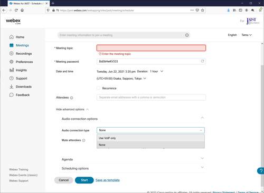The width and height of the screenshot is (264, 193).
Task: Click info icon next to Mute attendees
Action: pyautogui.click(x=84, y=140)
